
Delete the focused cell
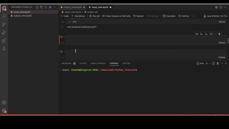pyautogui.click(x=219, y=34)
